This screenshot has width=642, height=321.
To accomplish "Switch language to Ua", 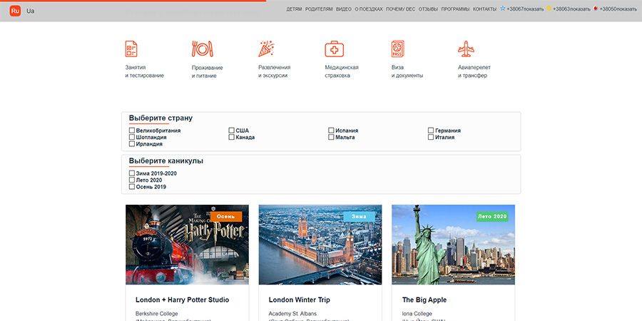I will (30, 11).
